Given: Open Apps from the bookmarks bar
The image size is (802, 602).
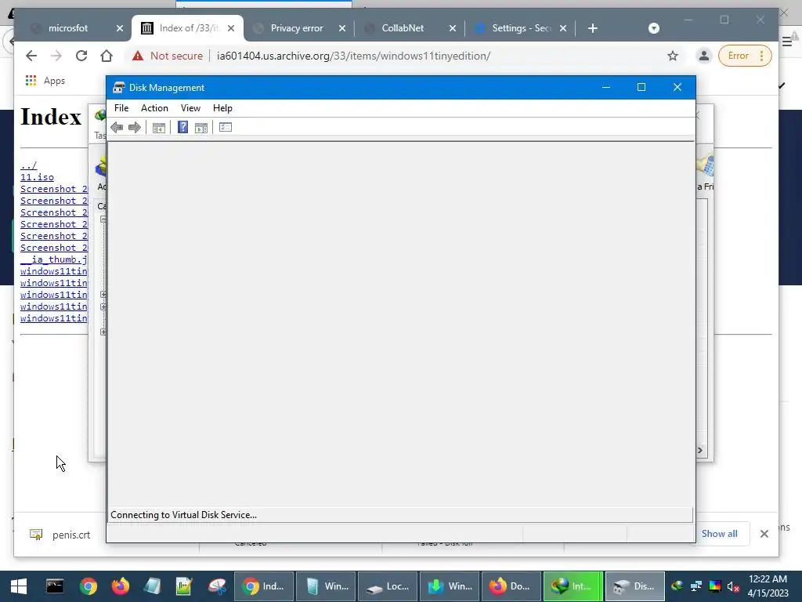Looking at the screenshot, I should coord(45,81).
